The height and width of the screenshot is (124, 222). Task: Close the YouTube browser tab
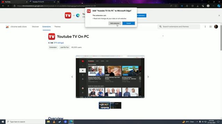[x=27, y=2]
